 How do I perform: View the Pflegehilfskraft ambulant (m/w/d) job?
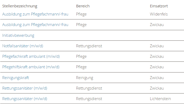pos(31,67)
